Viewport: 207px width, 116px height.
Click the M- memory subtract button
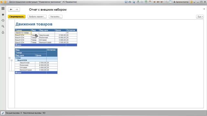pos(162,2)
